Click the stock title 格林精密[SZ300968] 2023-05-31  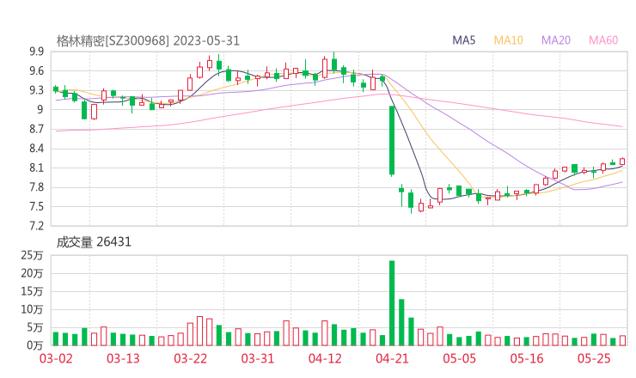tap(148, 41)
